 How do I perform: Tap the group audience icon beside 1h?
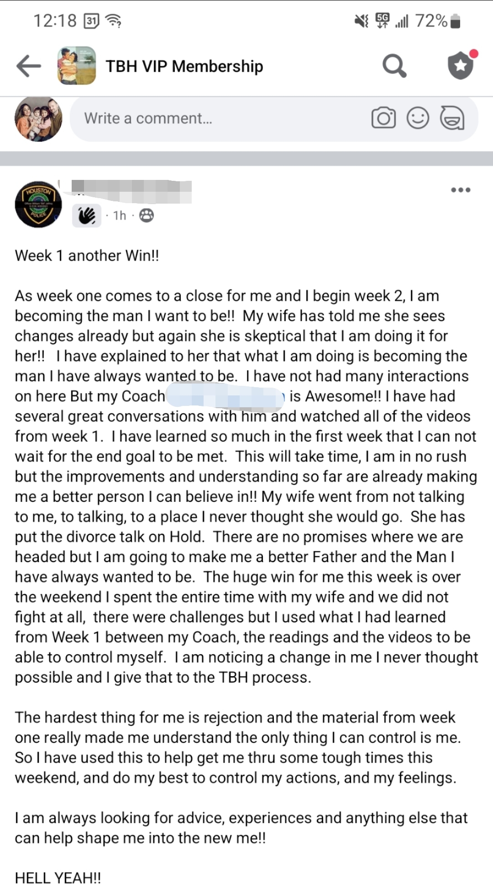point(147,216)
